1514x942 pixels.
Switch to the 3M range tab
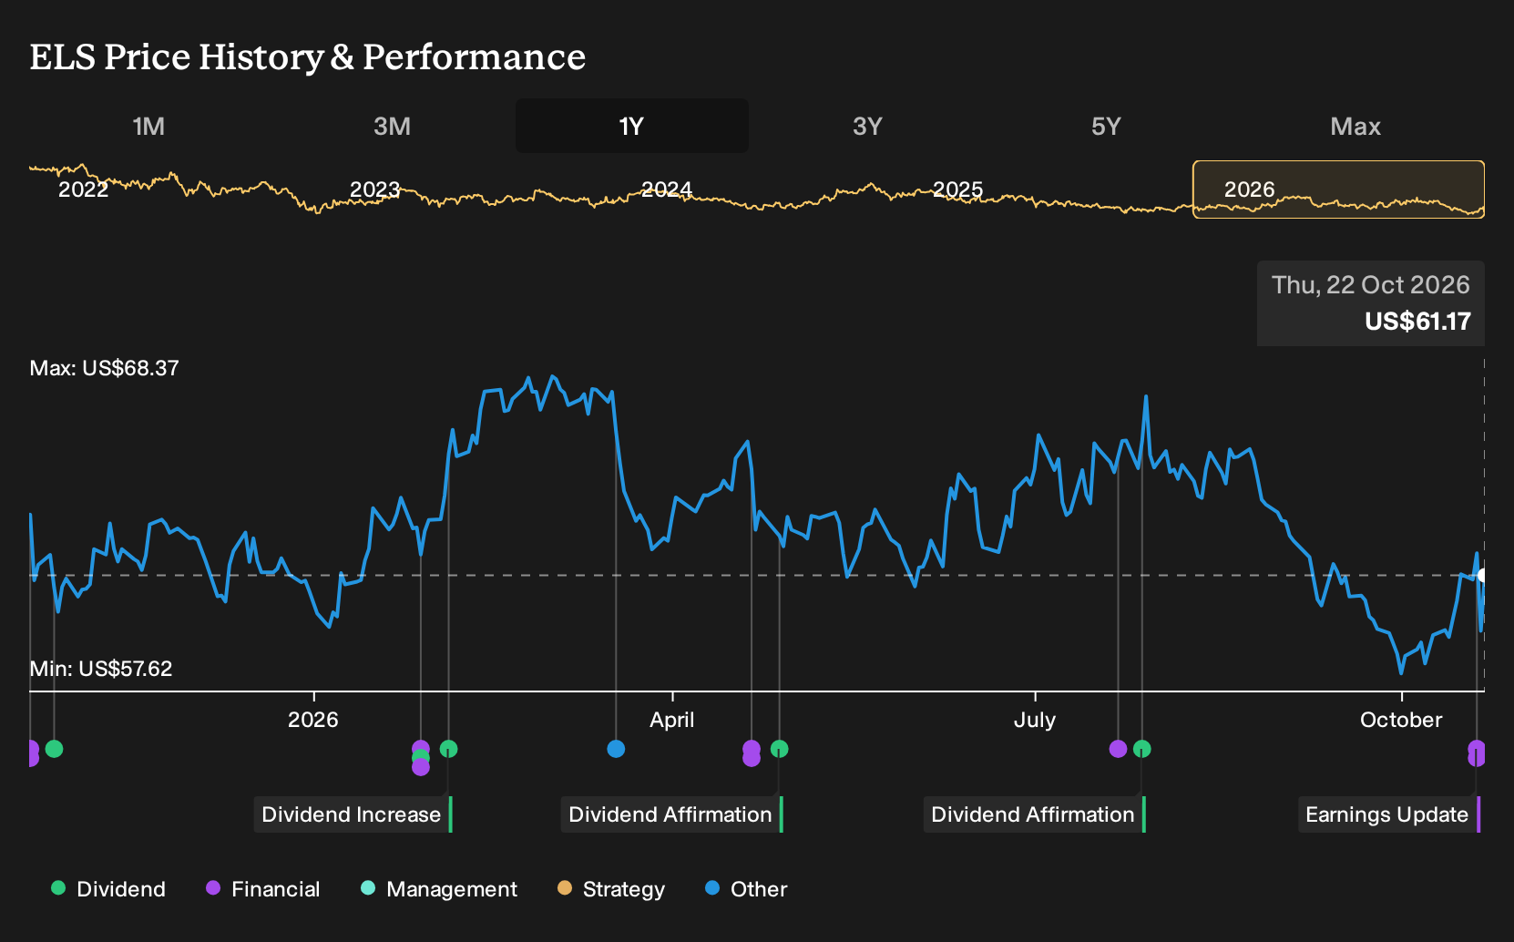coord(392,126)
